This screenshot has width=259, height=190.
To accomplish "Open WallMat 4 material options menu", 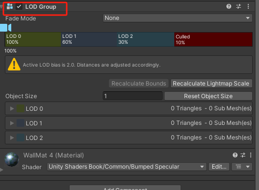I will pos(251,155).
